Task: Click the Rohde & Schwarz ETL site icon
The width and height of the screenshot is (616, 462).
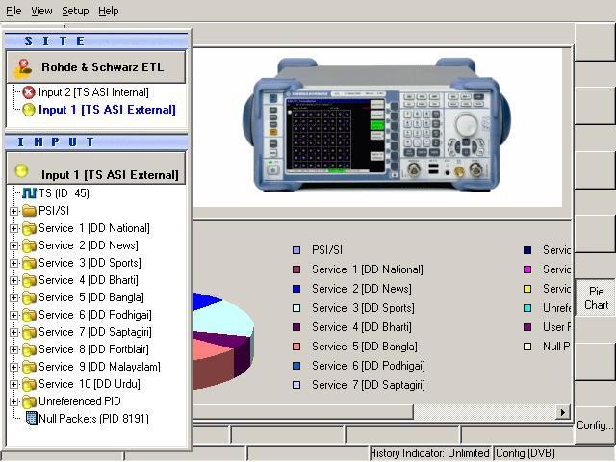Action: [24, 67]
